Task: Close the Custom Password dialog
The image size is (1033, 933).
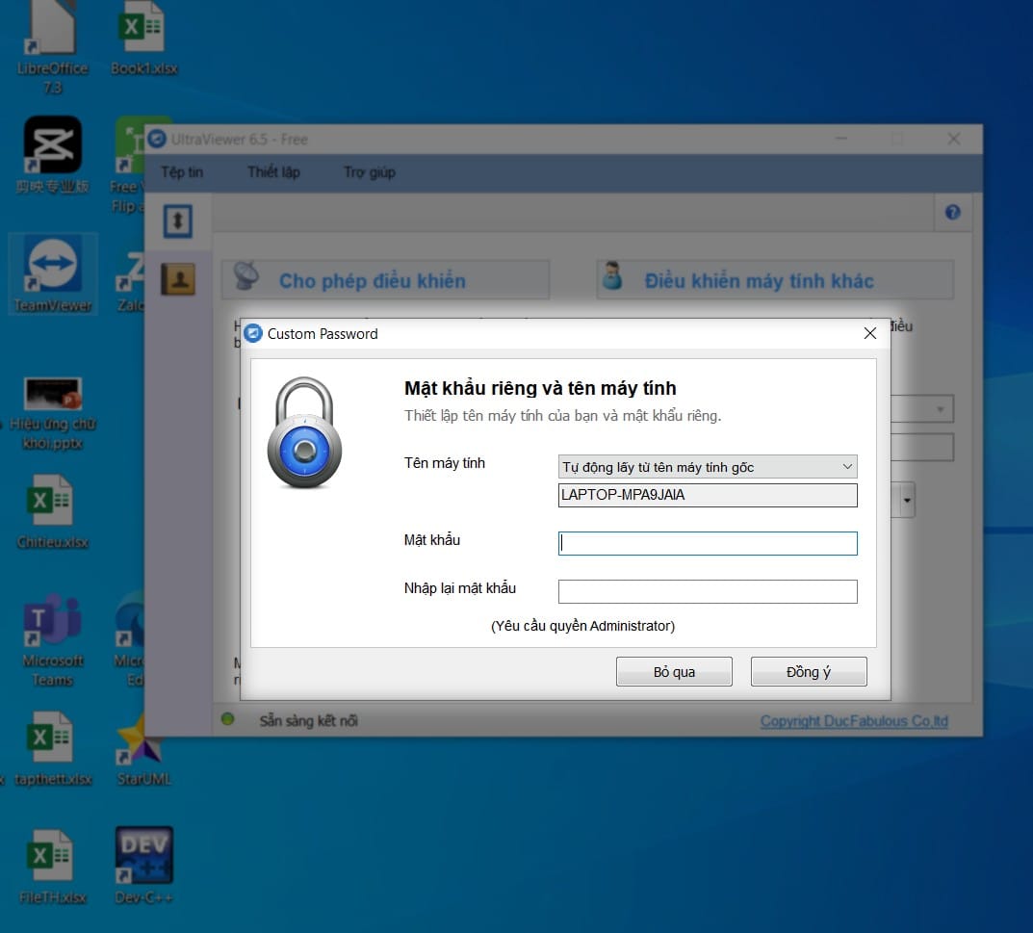Action: tap(869, 333)
